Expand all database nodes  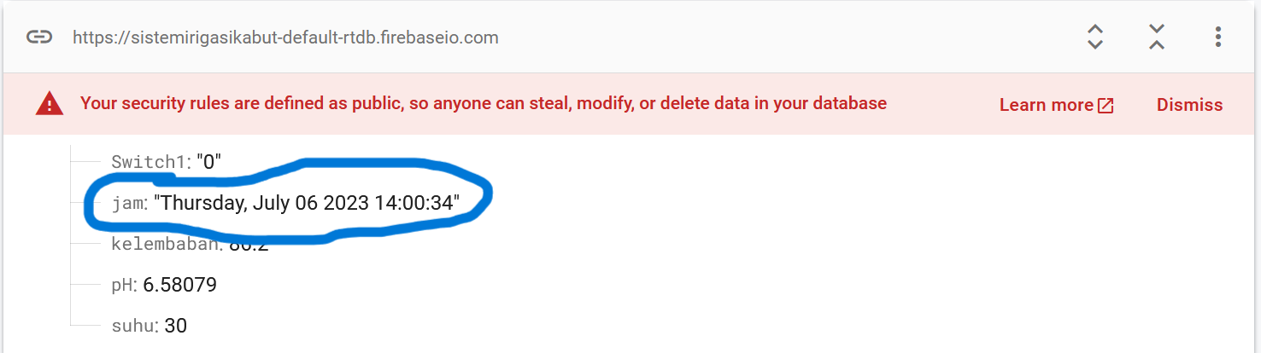(x=1095, y=37)
